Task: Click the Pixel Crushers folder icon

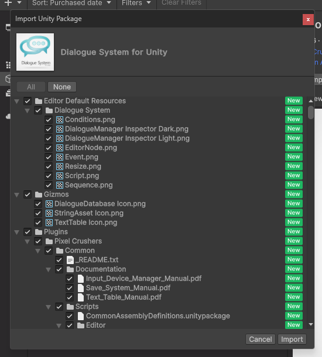Action: tap(49, 241)
